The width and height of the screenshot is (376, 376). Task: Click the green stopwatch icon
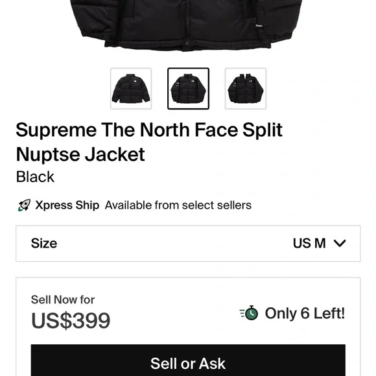coord(249,313)
